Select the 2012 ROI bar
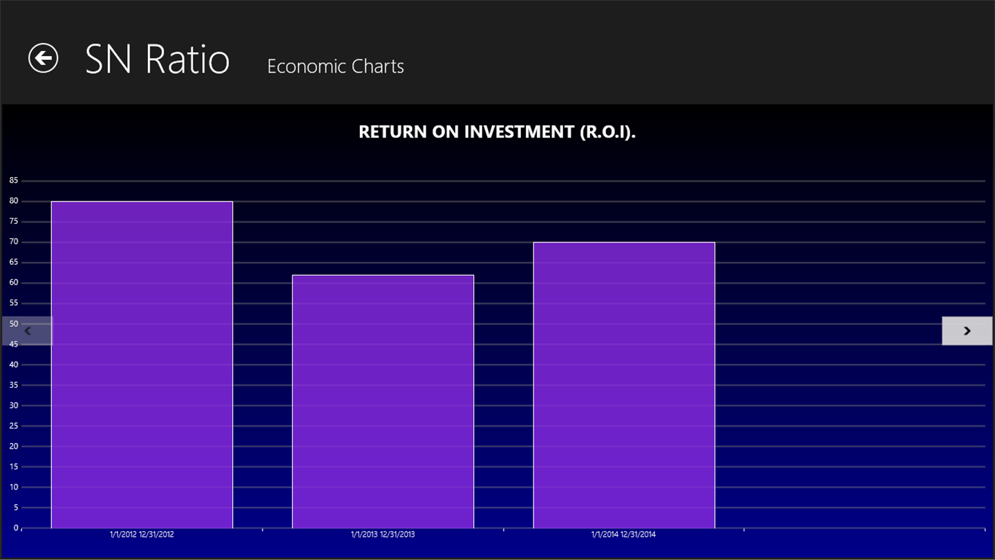 pos(142,364)
